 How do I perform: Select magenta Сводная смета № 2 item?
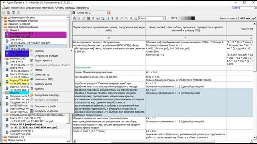(x=36, y=35)
